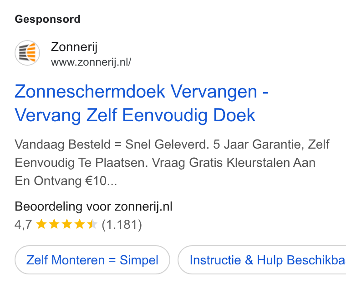Click the Vraag Gratis Kleurstalen Aan phrase
The width and height of the screenshot is (346, 289).
[x=234, y=163]
